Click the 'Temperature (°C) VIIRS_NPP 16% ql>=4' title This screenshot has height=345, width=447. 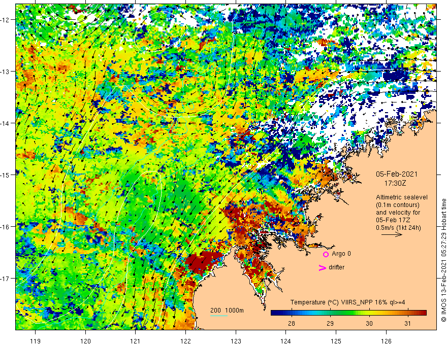[x=347, y=302]
